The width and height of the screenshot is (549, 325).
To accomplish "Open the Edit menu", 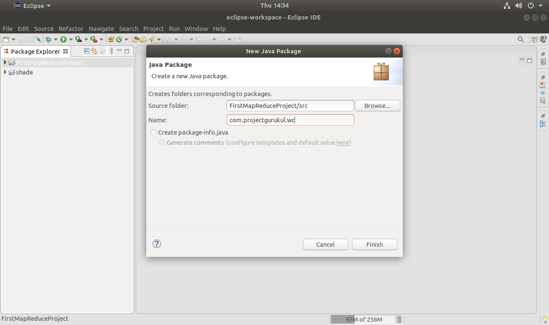I will click(23, 29).
